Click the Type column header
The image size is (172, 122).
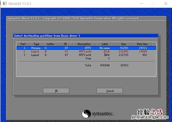(36, 44)
